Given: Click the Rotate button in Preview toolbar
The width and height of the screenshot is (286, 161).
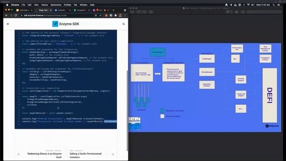Looking at the screenshot, I should [236, 12].
